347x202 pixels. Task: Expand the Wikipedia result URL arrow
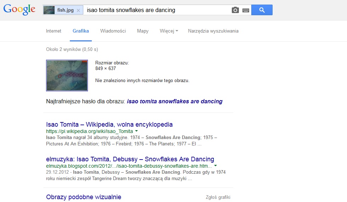click(x=136, y=131)
